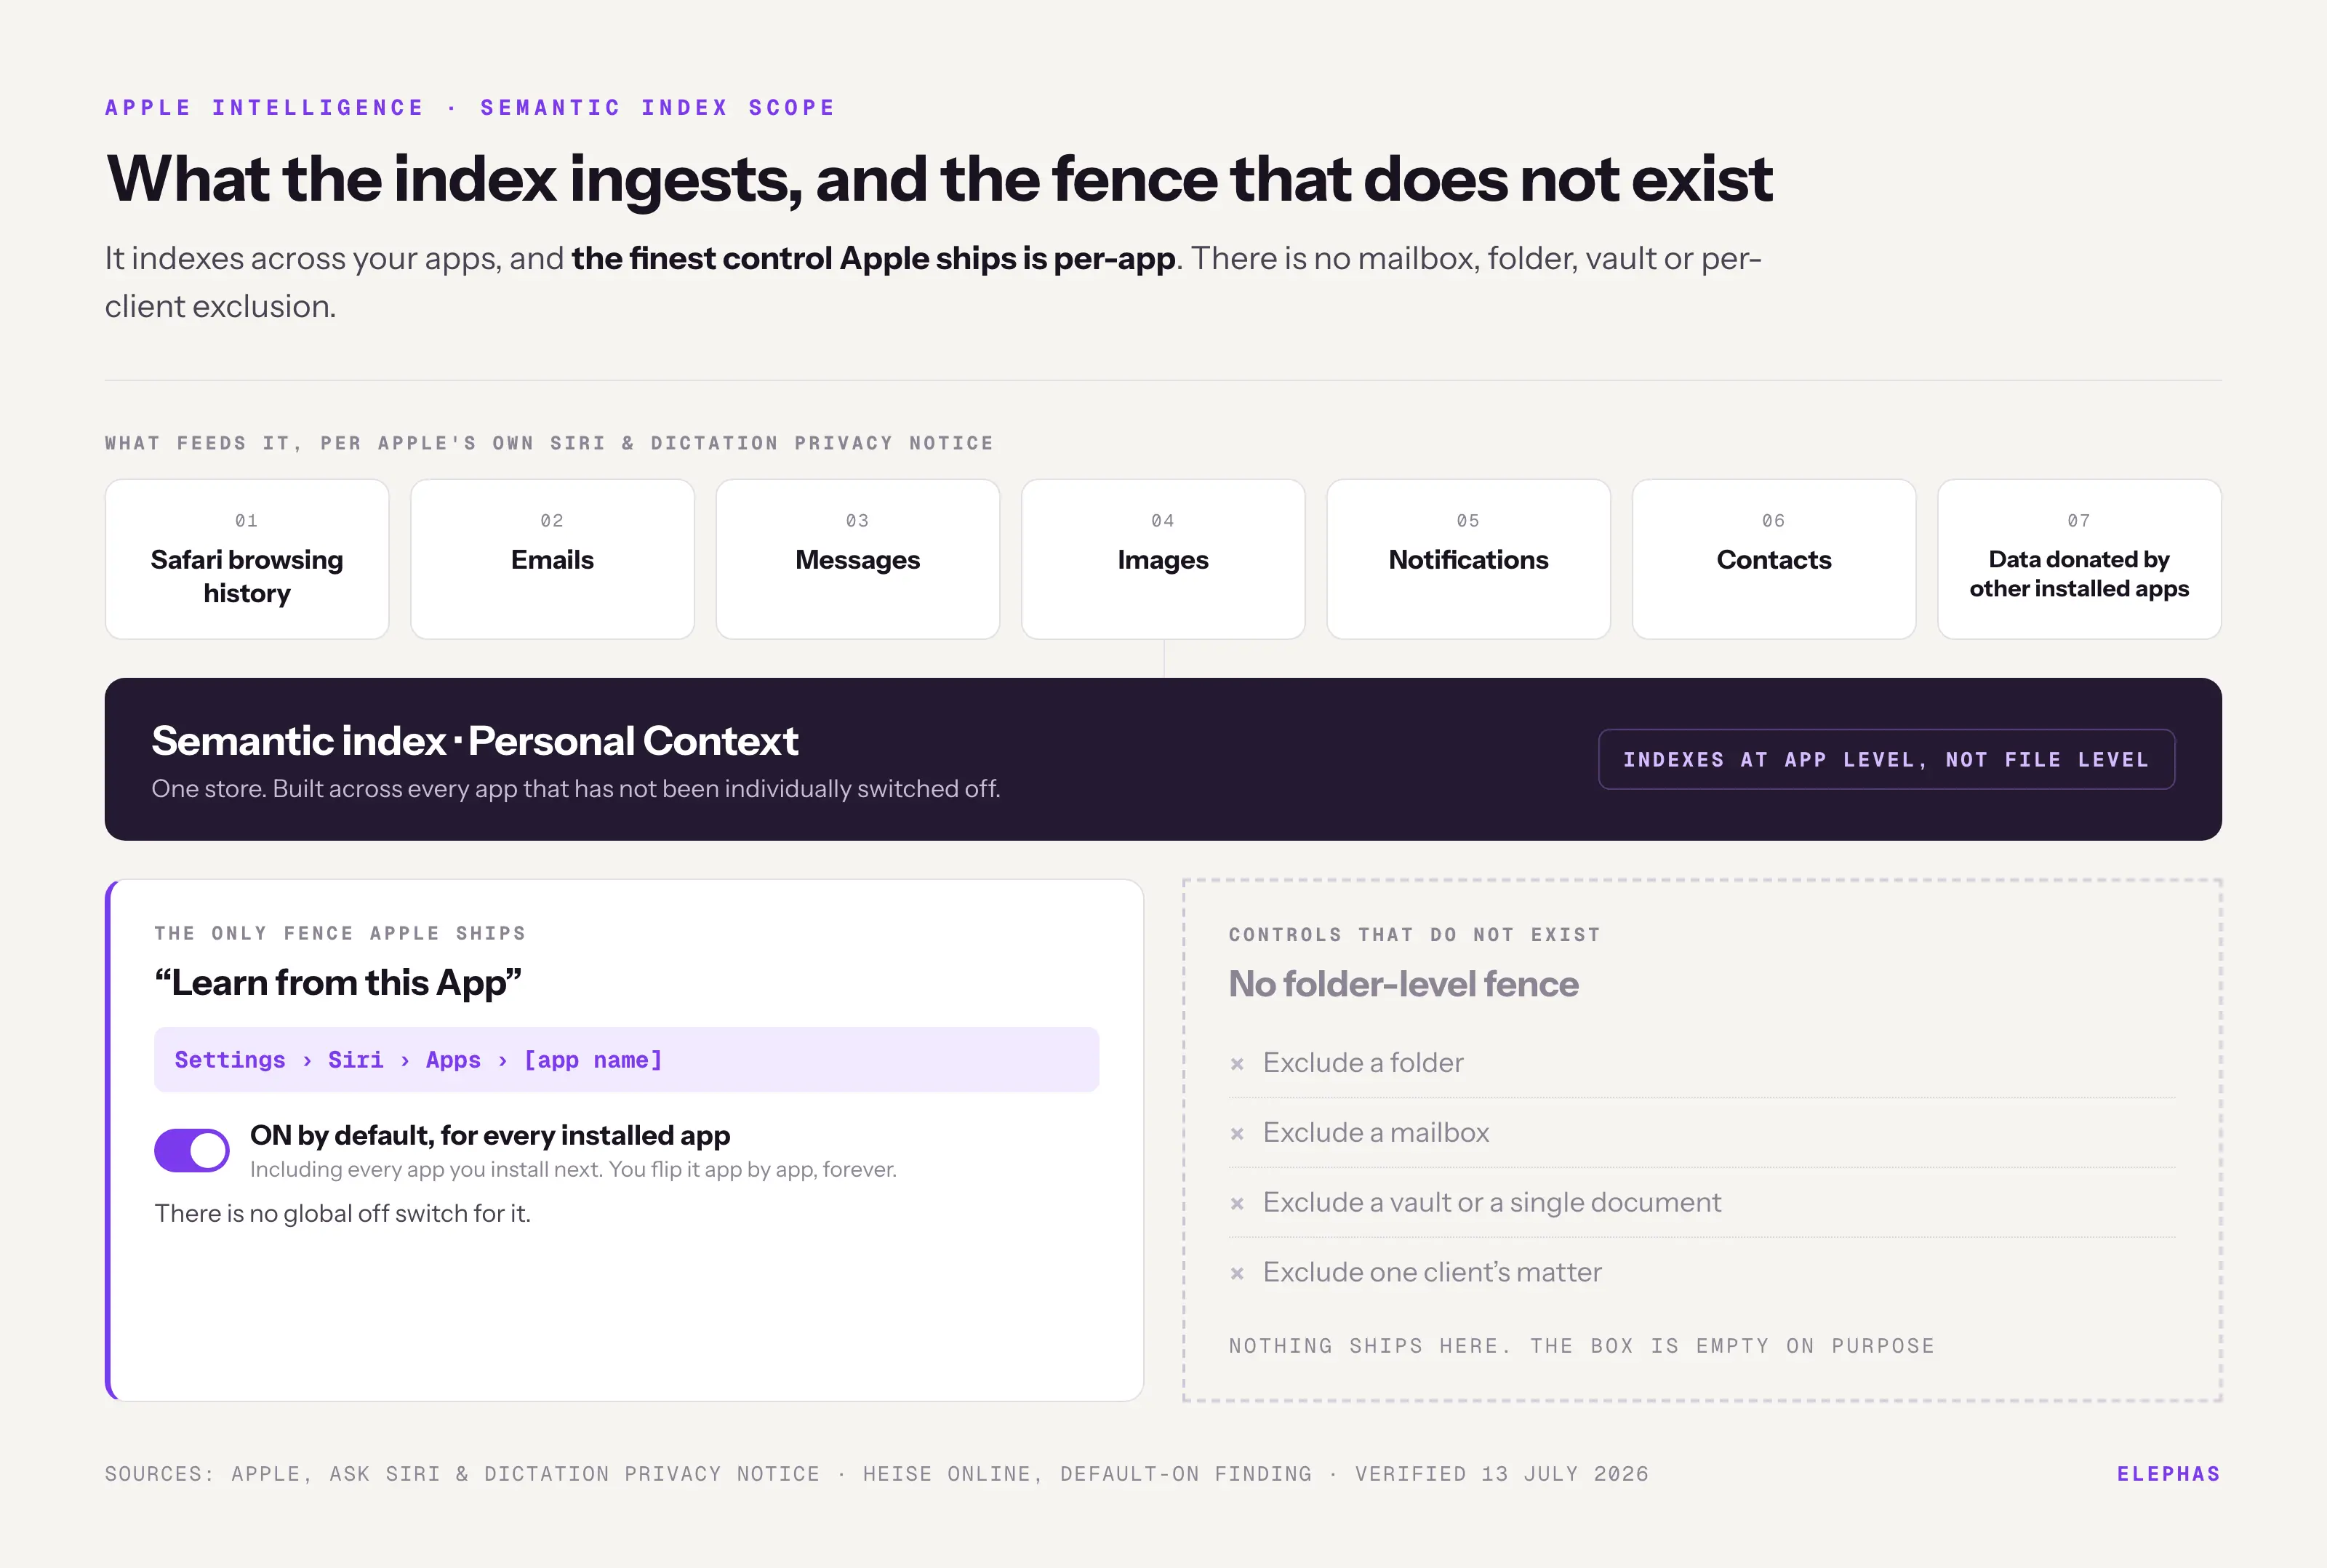This screenshot has height=1568, width=2327.
Task: Click the Siri breadcrumb in the path
Action: (356, 1060)
